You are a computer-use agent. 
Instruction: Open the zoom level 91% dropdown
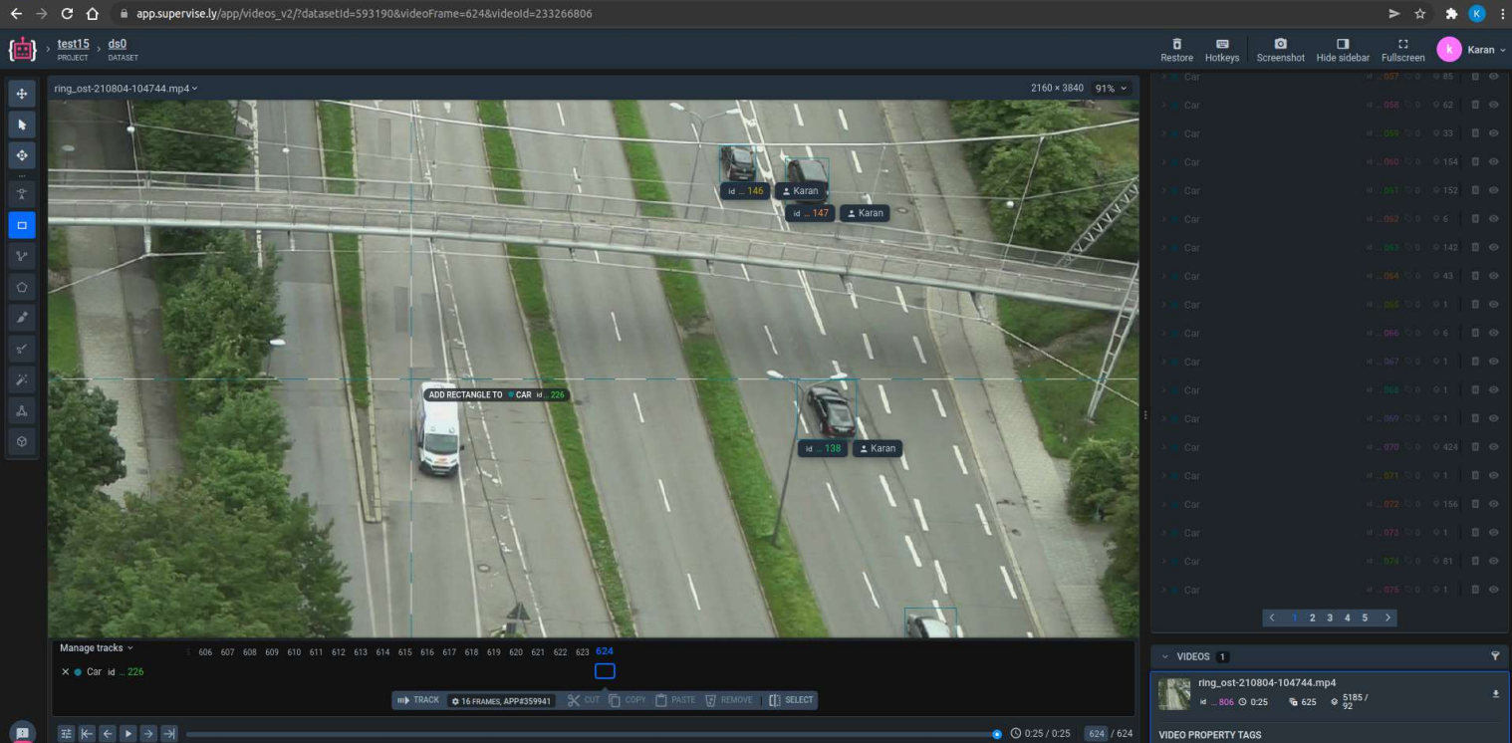point(1111,89)
